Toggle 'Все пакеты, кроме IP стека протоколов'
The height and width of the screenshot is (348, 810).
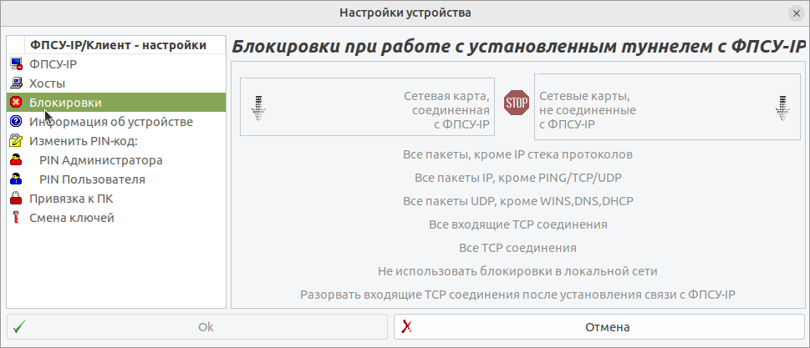(517, 155)
